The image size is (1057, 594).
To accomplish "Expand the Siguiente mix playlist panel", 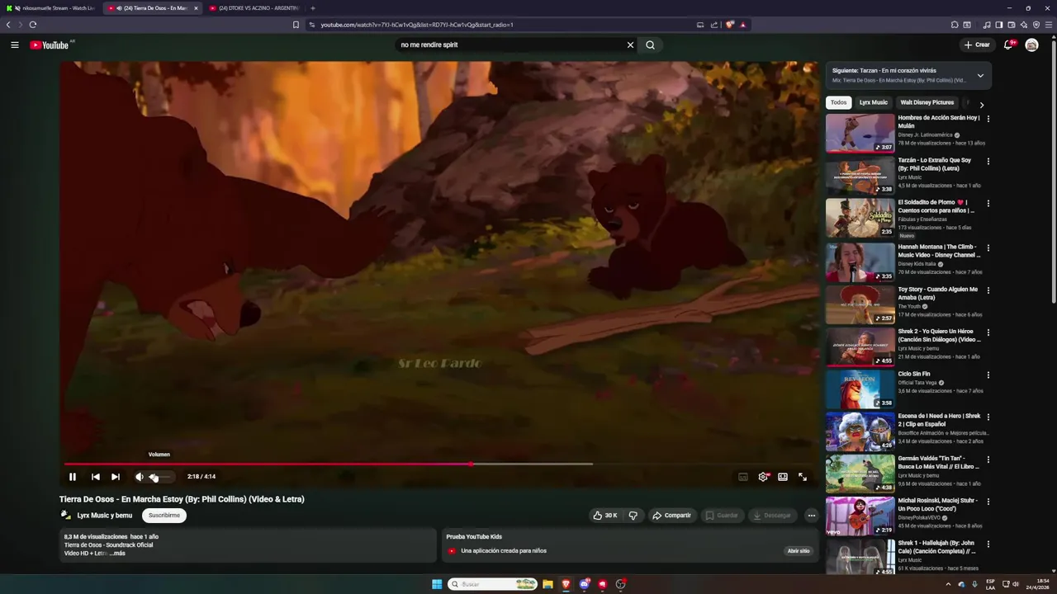I will 980,75.
